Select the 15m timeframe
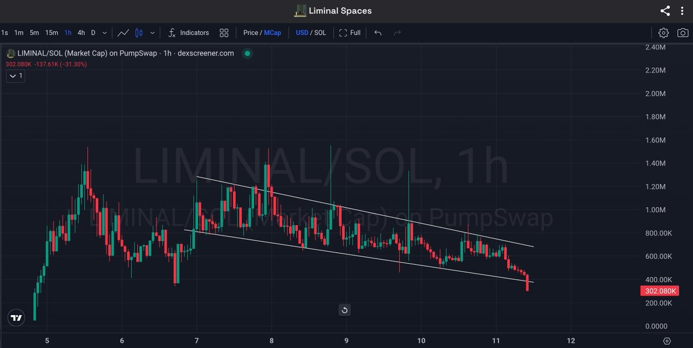This screenshot has width=693, height=348. [51, 33]
